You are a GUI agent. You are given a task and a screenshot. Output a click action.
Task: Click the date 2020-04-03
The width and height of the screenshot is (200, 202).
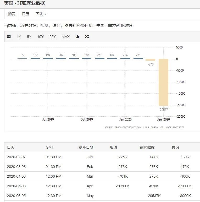(16, 176)
